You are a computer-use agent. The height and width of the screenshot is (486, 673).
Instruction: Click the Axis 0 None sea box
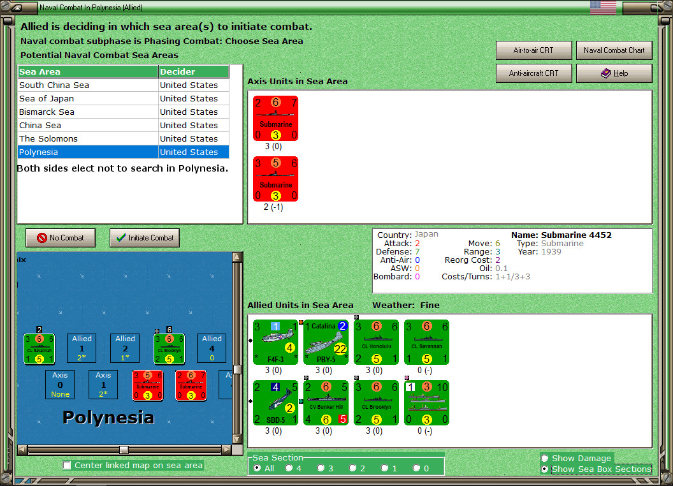click(x=60, y=385)
